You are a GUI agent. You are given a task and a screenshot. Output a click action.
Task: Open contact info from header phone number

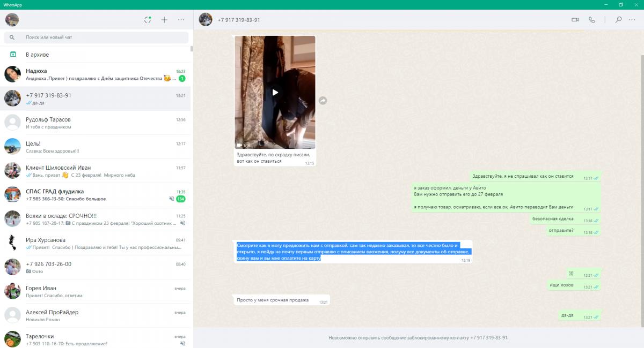[239, 20]
